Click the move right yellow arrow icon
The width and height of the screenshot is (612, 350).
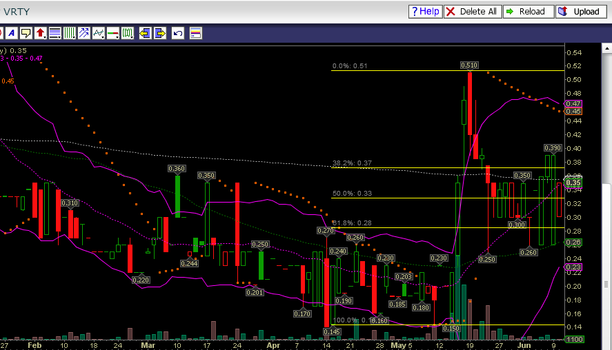(160, 33)
